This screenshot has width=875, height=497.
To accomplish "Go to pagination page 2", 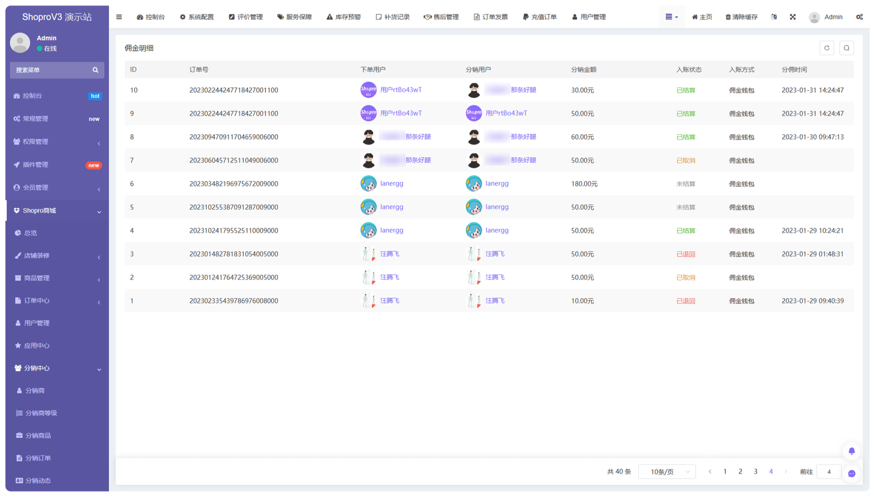I will pyautogui.click(x=740, y=472).
